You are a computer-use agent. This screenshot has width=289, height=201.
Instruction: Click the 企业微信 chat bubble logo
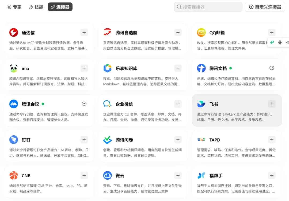click(108, 104)
